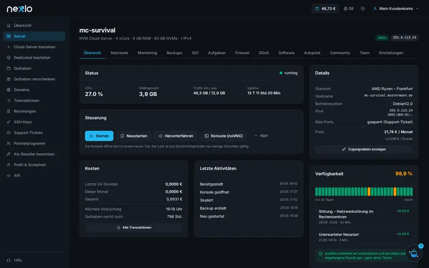The height and width of the screenshot is (268, 429).
Task: Expand the Hart actions dropdown
Action: (261, 136)
